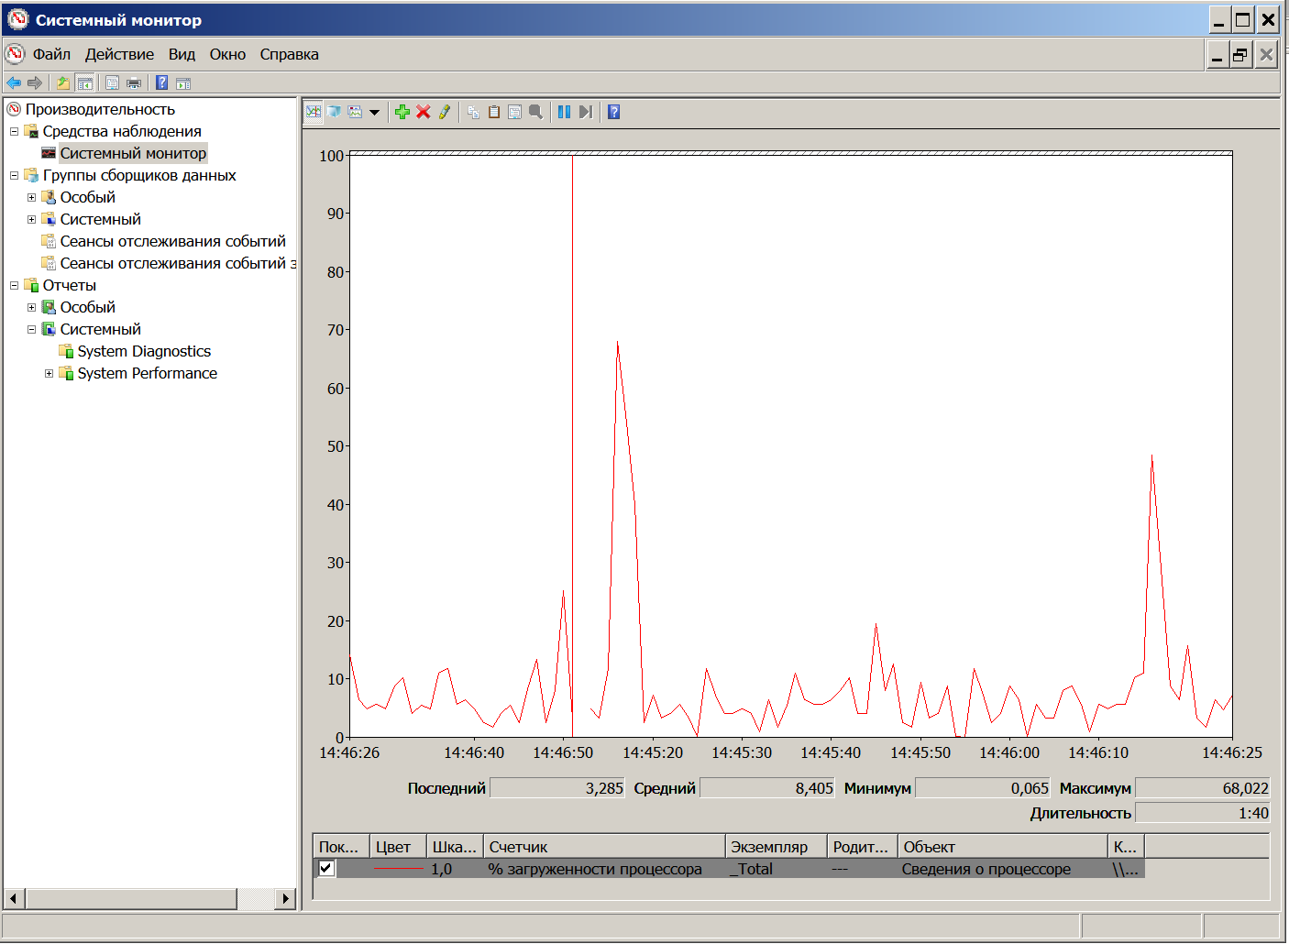
Task: Click the Paste counter list clipboard icon
Action: tap(494, 112)
